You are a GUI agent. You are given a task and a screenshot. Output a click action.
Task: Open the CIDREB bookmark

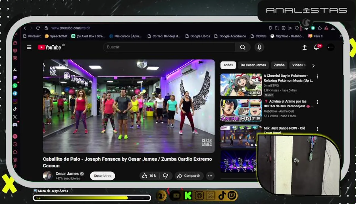click(x=258, y=36)
